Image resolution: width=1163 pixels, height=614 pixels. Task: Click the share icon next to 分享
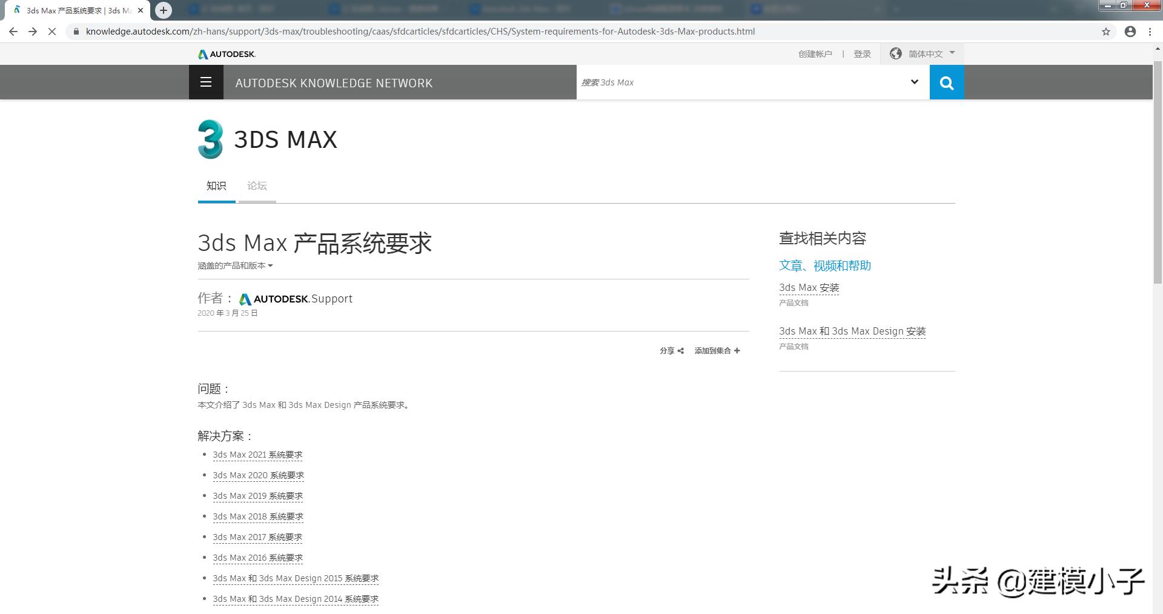680,350
